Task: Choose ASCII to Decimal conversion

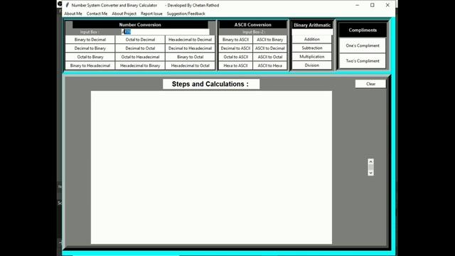Action: click(270, 48)
